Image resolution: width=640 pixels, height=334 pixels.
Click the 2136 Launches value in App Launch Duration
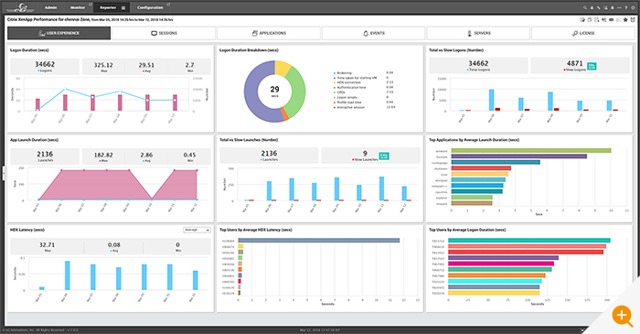coord(45,155)
